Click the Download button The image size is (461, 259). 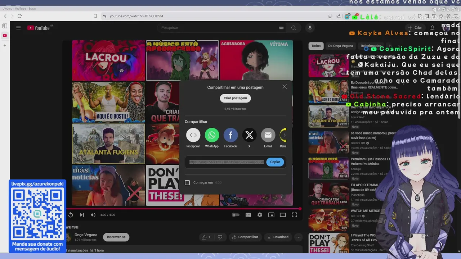pyautogui.click(x=277, y=237)
